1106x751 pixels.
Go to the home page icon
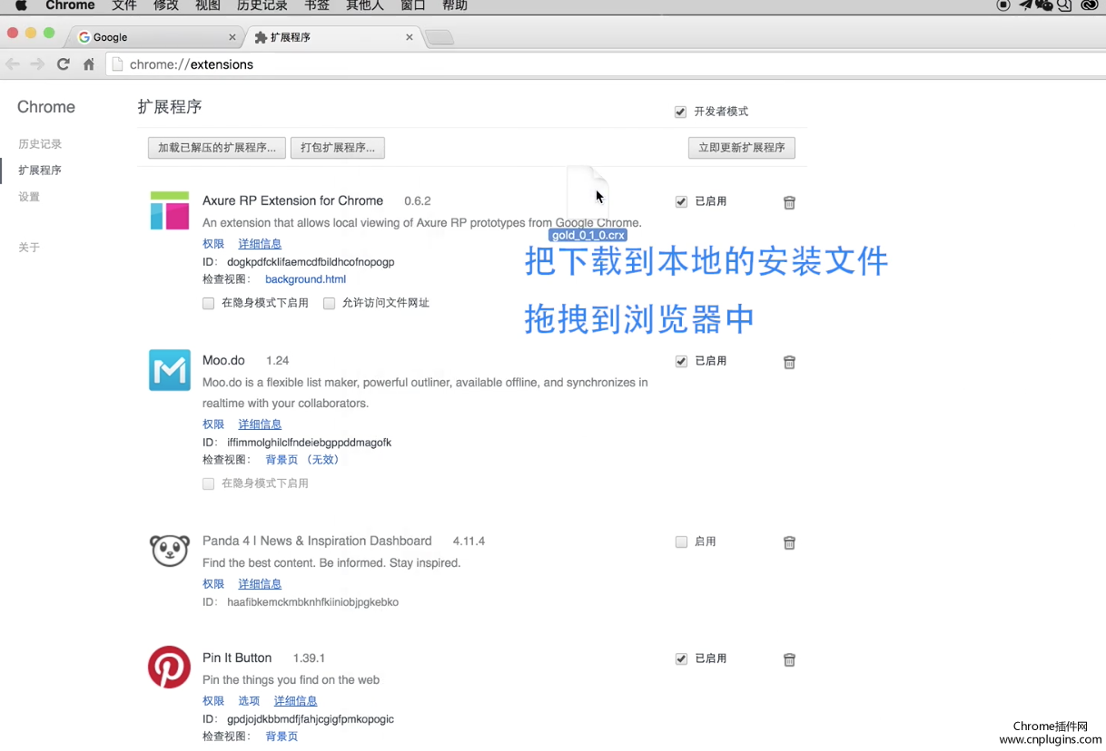[x=88, y=64]
